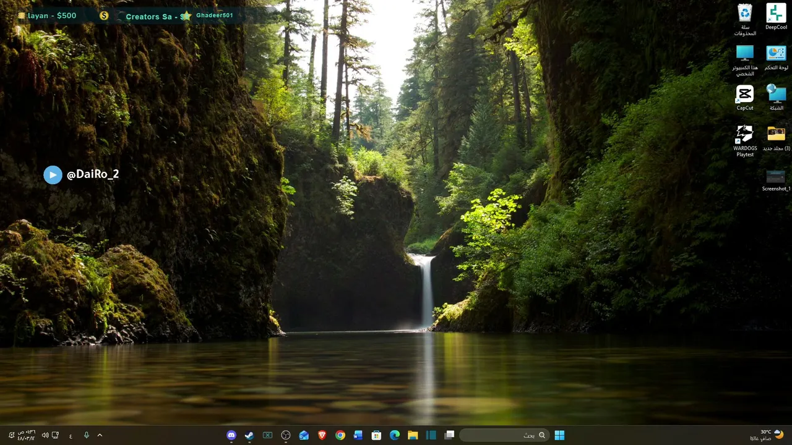Click the gold dollar coin overlay icon
Screen dimensions: 792x445
coord(104,15)
